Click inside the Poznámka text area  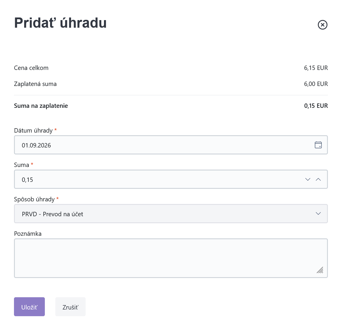[171, 258]
